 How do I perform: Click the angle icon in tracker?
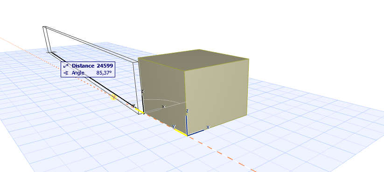click(66, 73)
